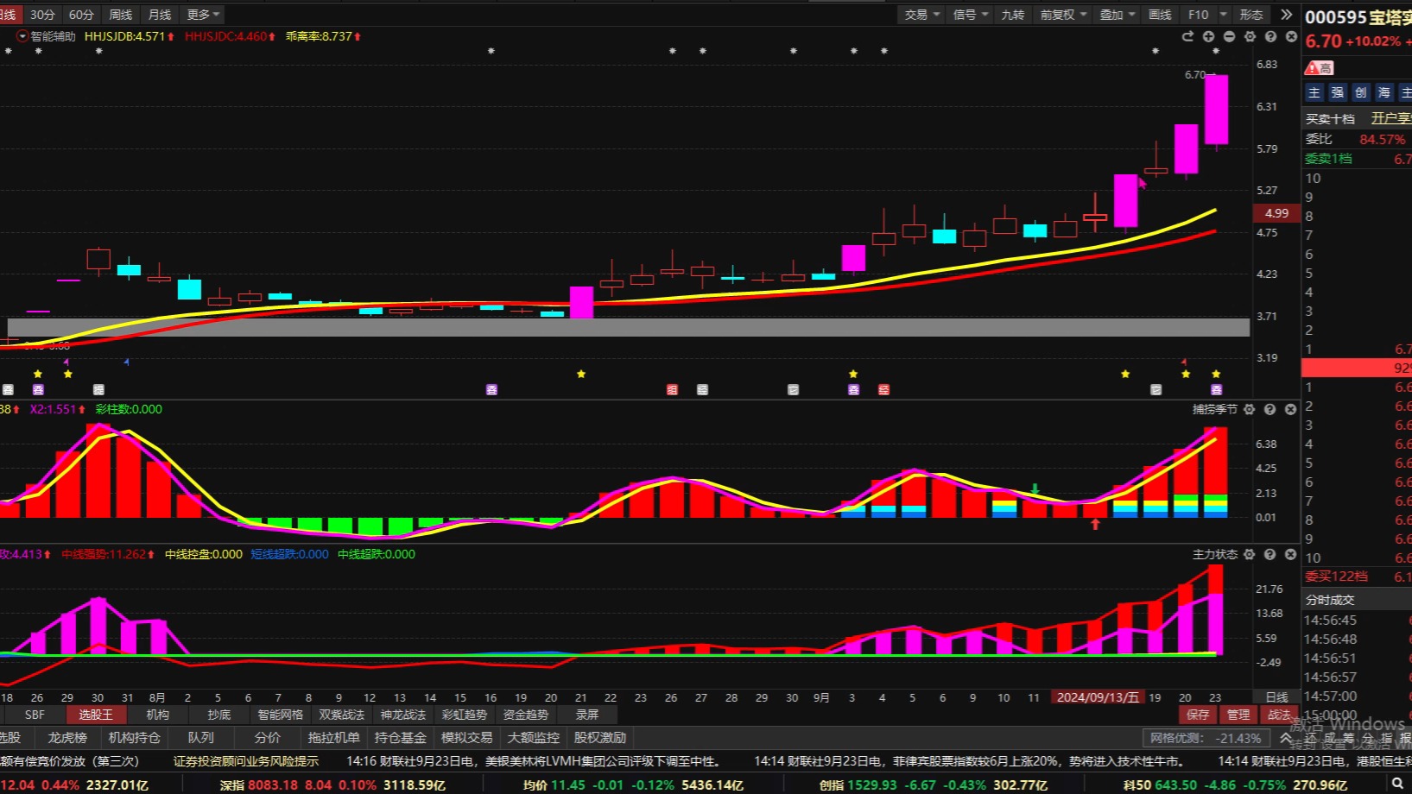
Task: Click the 保存 button
Action: 1198,715
